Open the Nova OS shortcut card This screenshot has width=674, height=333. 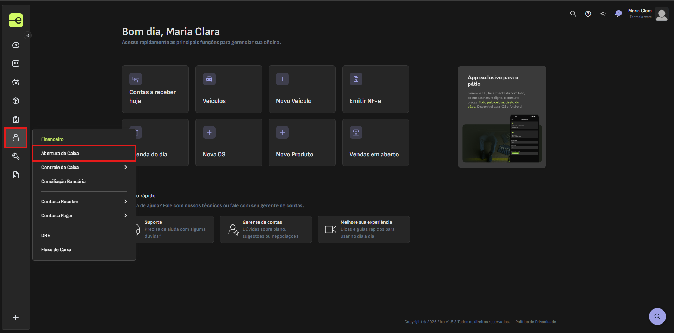[229, 143]
